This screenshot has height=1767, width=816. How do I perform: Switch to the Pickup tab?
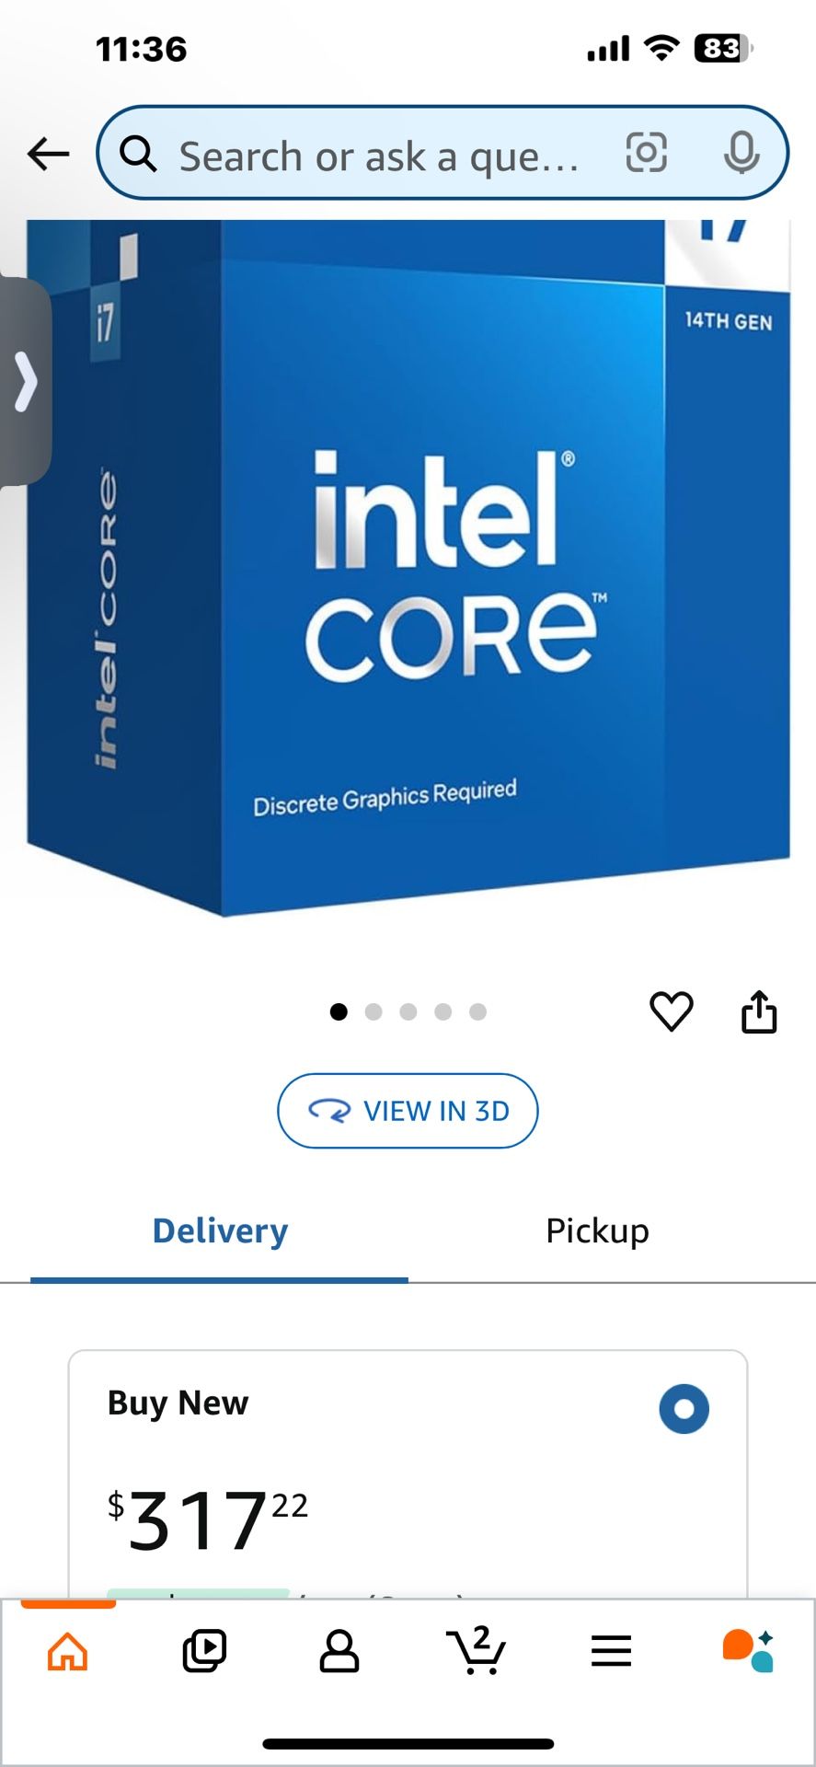[x=598, y=1230]
